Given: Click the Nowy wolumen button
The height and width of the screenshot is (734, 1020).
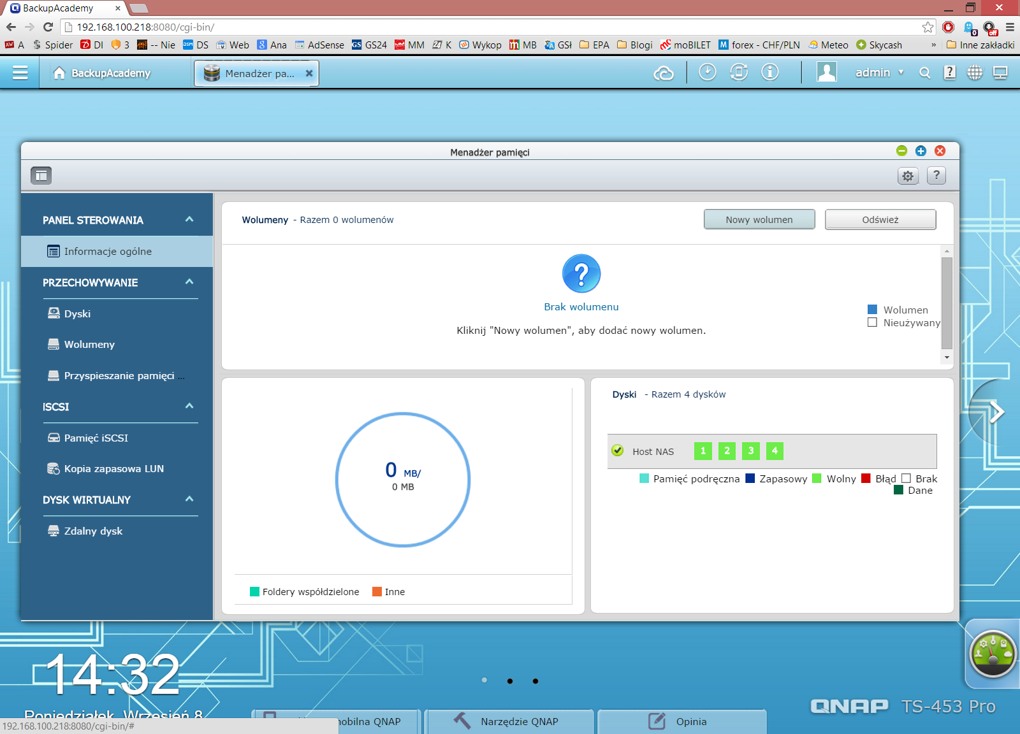Looking at the screenshot, I should click(x=759, y=220).
